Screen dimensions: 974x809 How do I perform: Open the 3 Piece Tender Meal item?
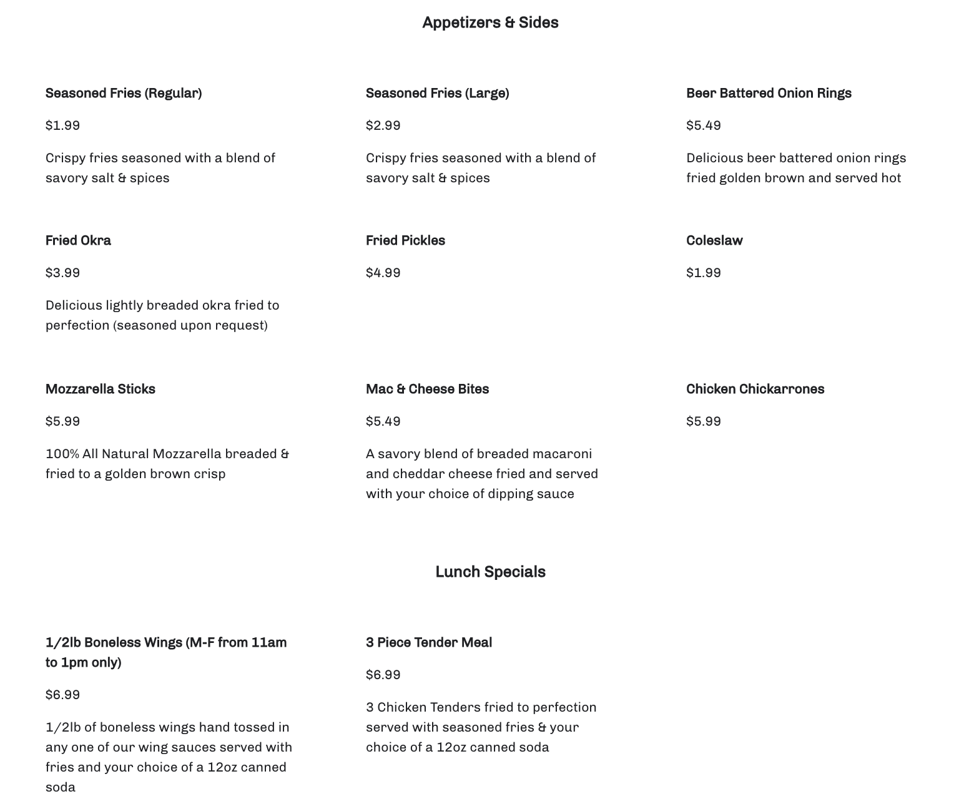pyautogui.click(x=429, y=643)
